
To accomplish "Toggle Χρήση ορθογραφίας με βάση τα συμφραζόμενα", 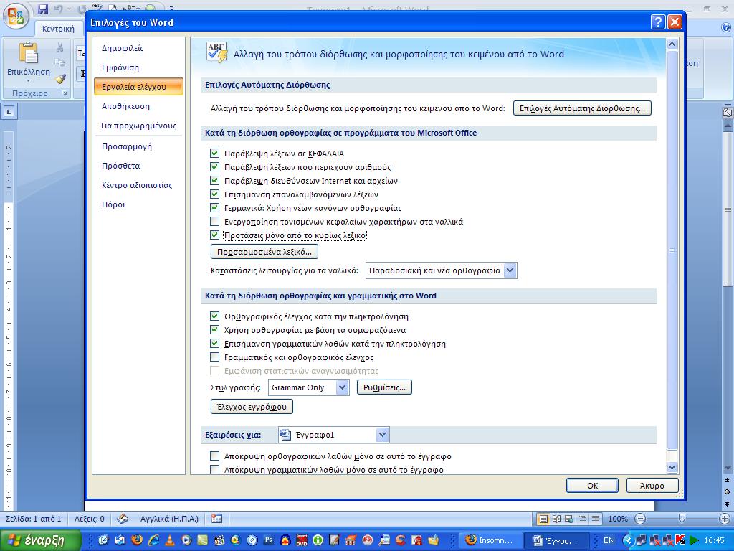I will (x=214, y=330).
